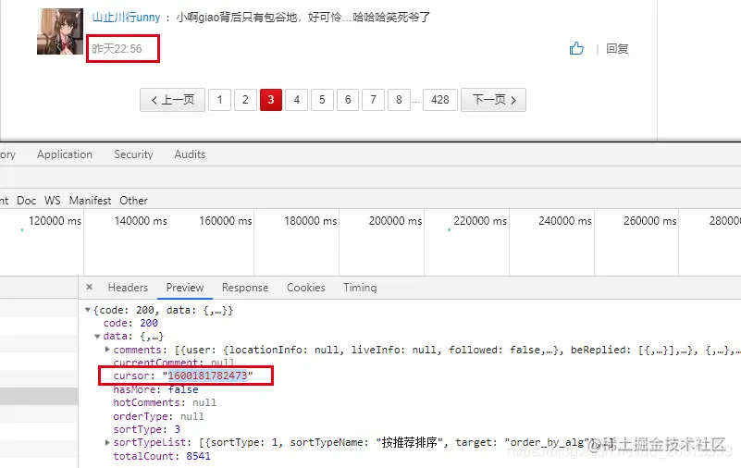Click the totalCount: 8541 line
Viewport: 741px width, 468px height.
pos(162,456)
